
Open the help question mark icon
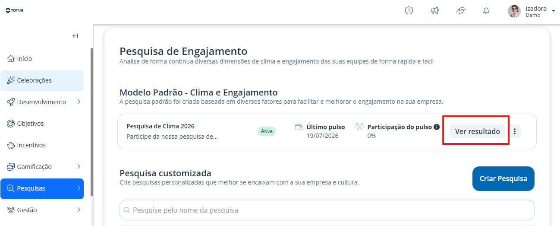pos(409,11)
